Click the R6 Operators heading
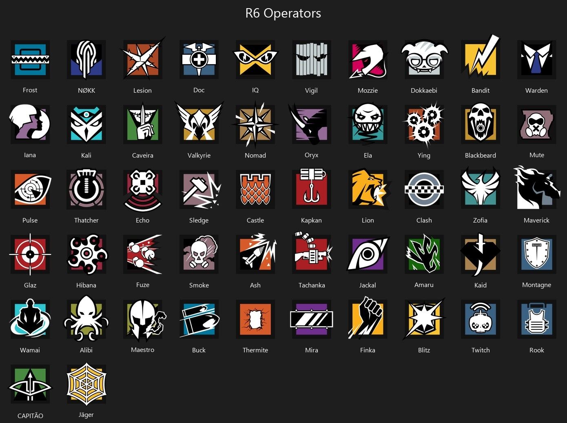Image resolution: width=567 pixels, height=423 pixels. click(x=283, y=13)
